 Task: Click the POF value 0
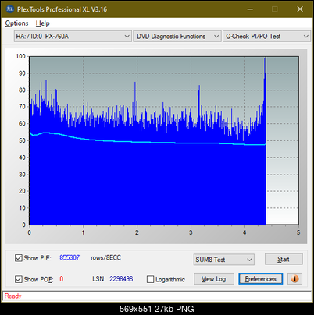point(62,279)
